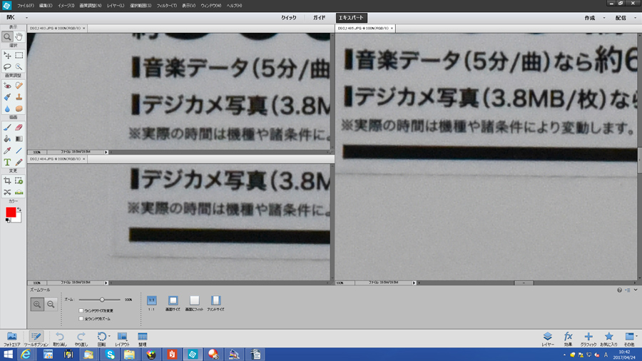Open the 開く dropdown arrow

click(27, 18)
